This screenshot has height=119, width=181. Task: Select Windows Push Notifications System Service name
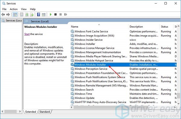100,77
